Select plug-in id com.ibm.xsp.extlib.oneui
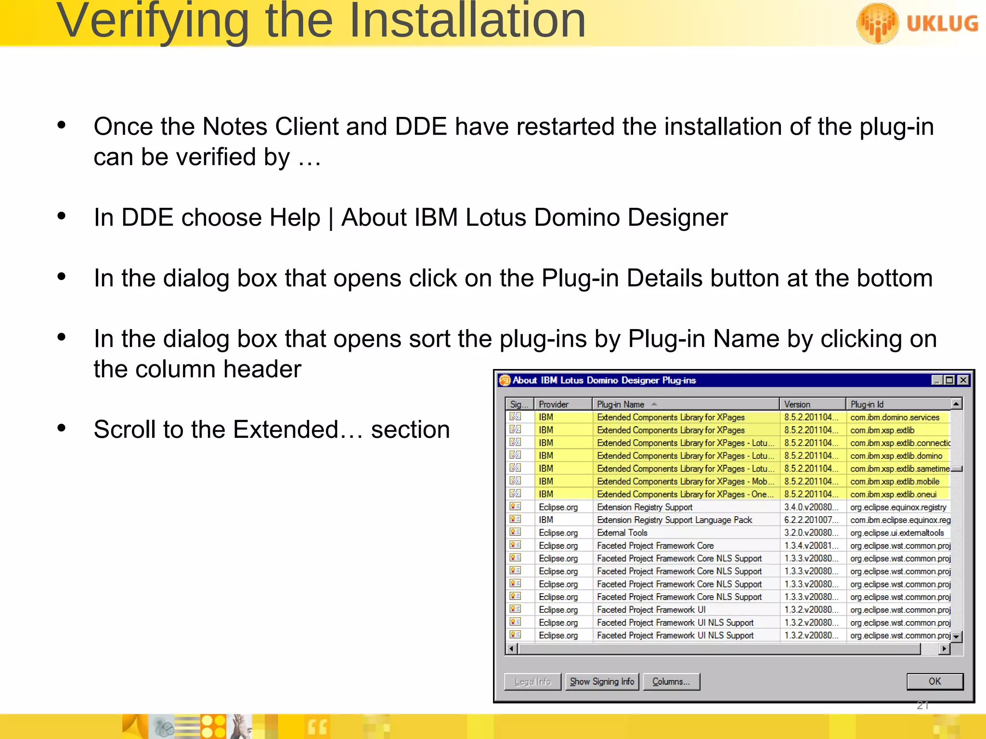986x739 pixels. [x=894, y=494]
